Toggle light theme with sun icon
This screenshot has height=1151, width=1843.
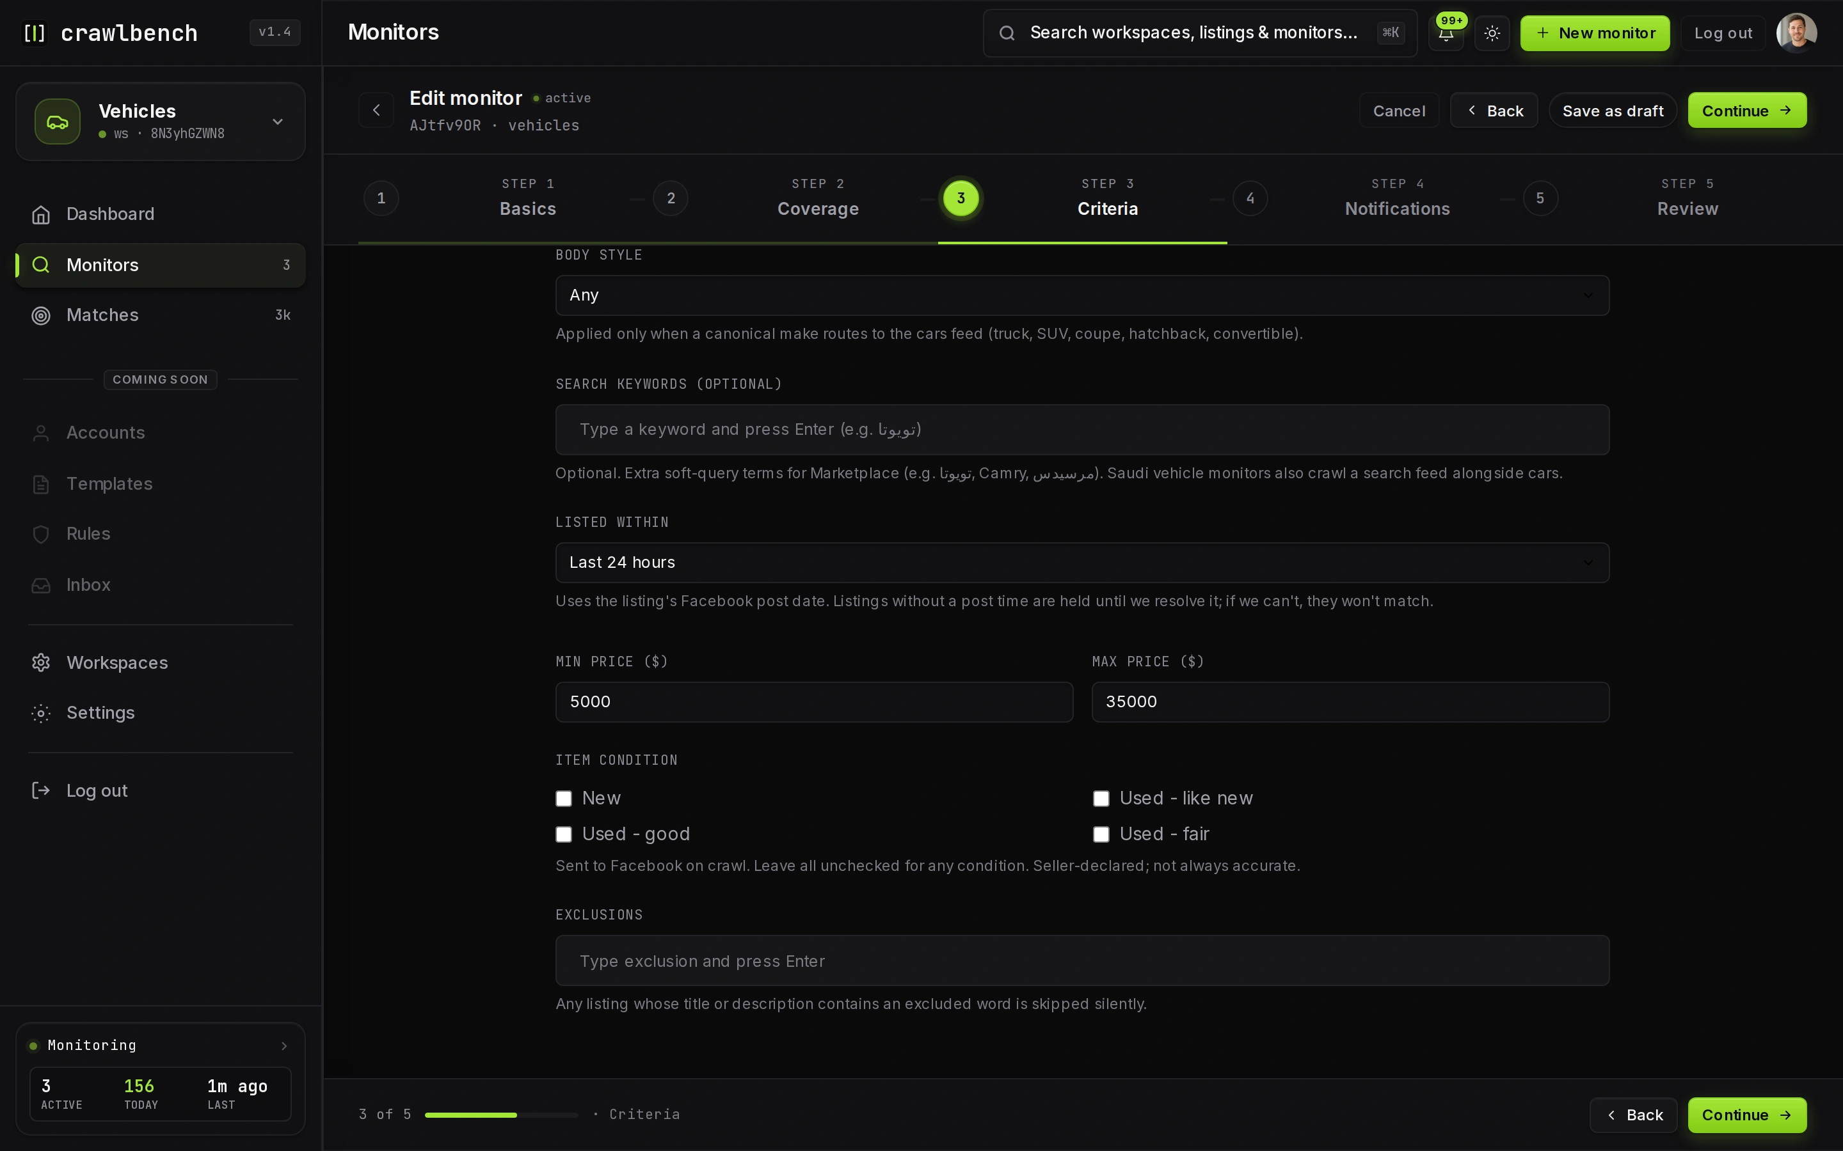(1492, 33)
